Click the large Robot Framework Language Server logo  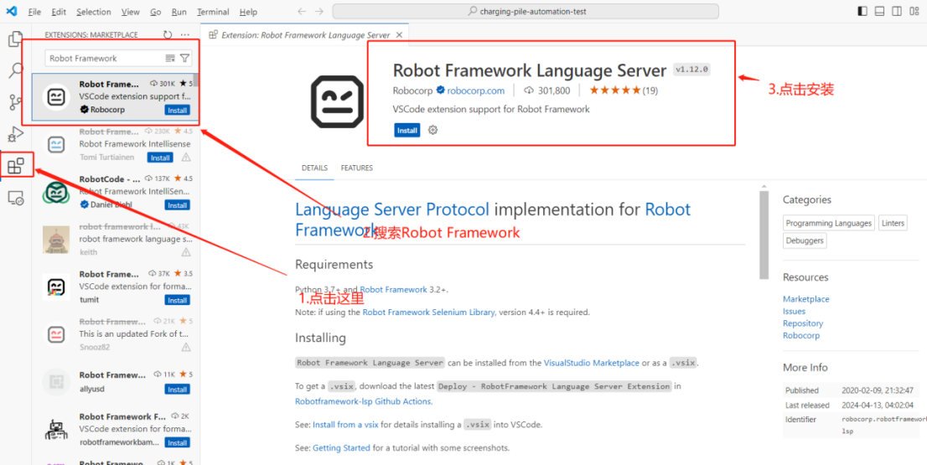(337, 101)
